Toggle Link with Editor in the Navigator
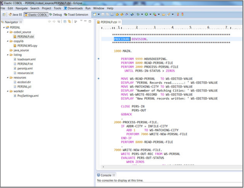 [x=69, y=21]
